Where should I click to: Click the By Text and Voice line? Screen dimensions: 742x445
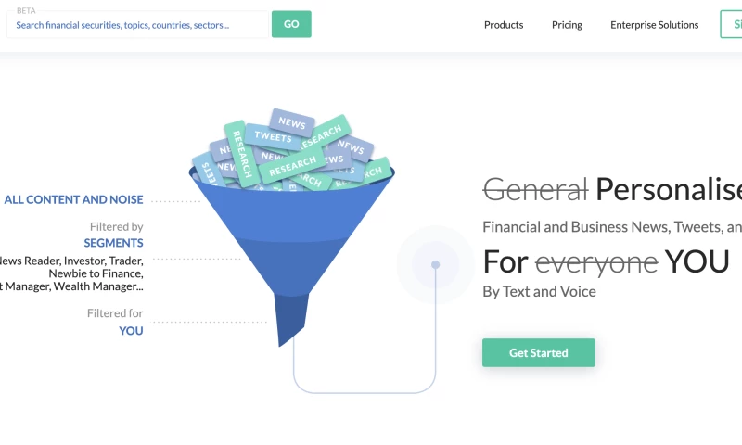pos(539,291)
